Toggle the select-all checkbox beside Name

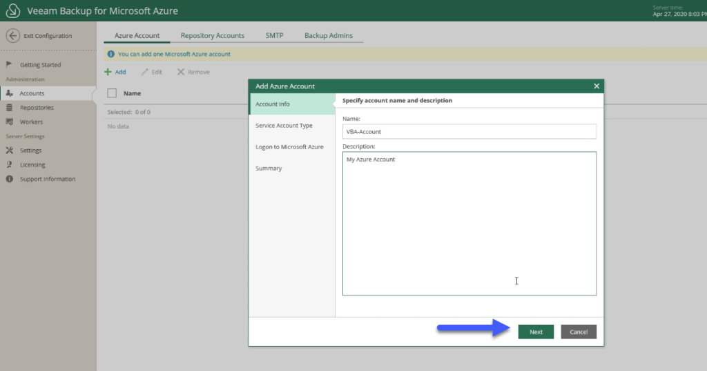[112, 93]
